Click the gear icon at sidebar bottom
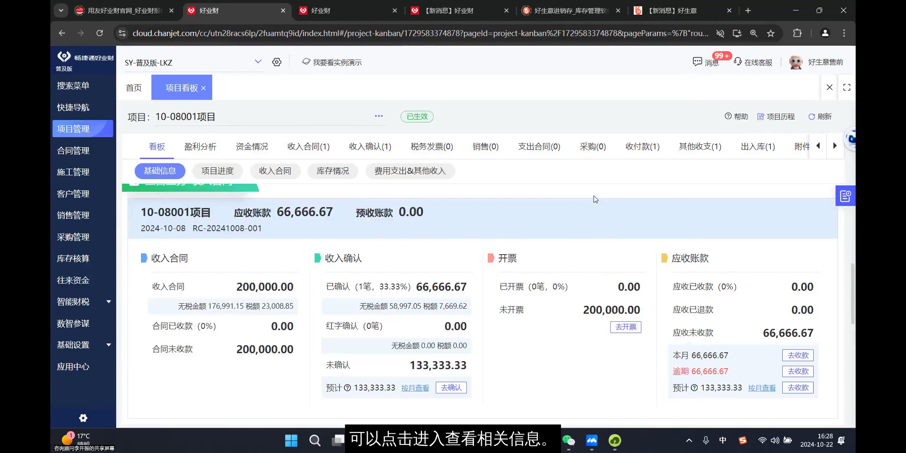 (83, 418)
